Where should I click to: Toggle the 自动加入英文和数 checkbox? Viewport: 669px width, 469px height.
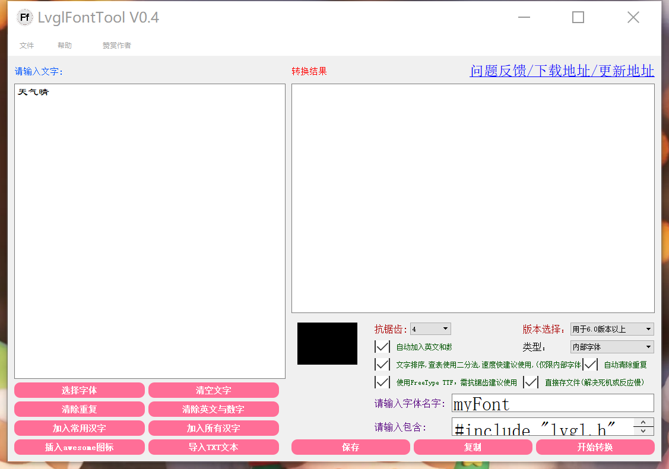point(382,346)
